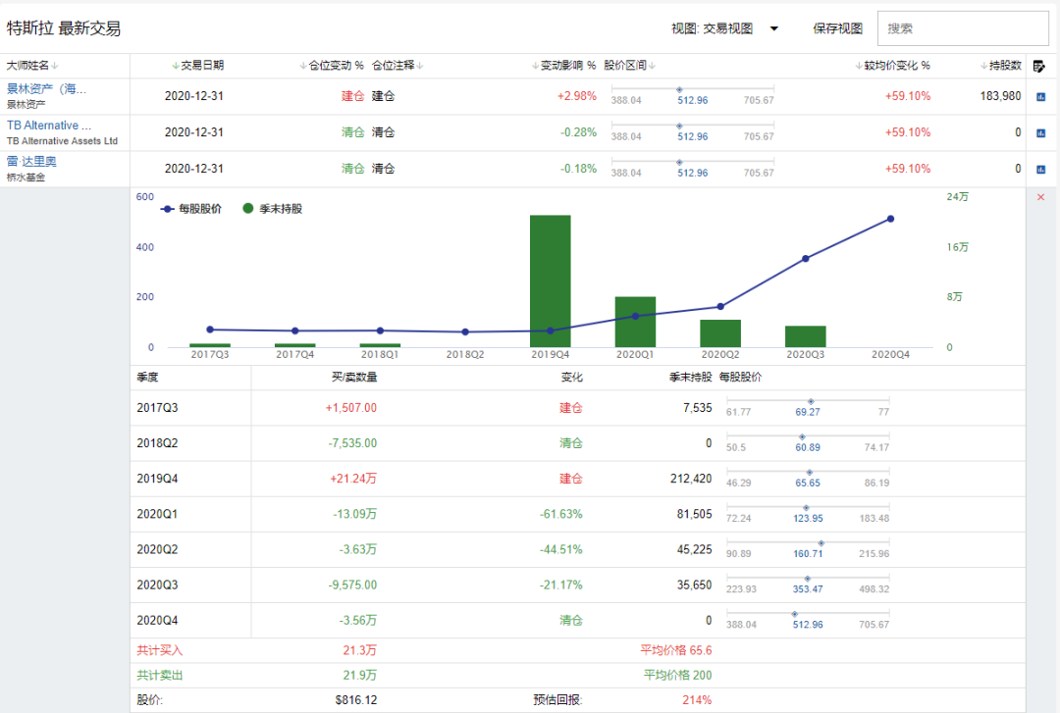Image resolution: width=1060 pixels, height=713 pixels.
Task: Sort by 仓位注释 column
Action: [x=397, y=66]
